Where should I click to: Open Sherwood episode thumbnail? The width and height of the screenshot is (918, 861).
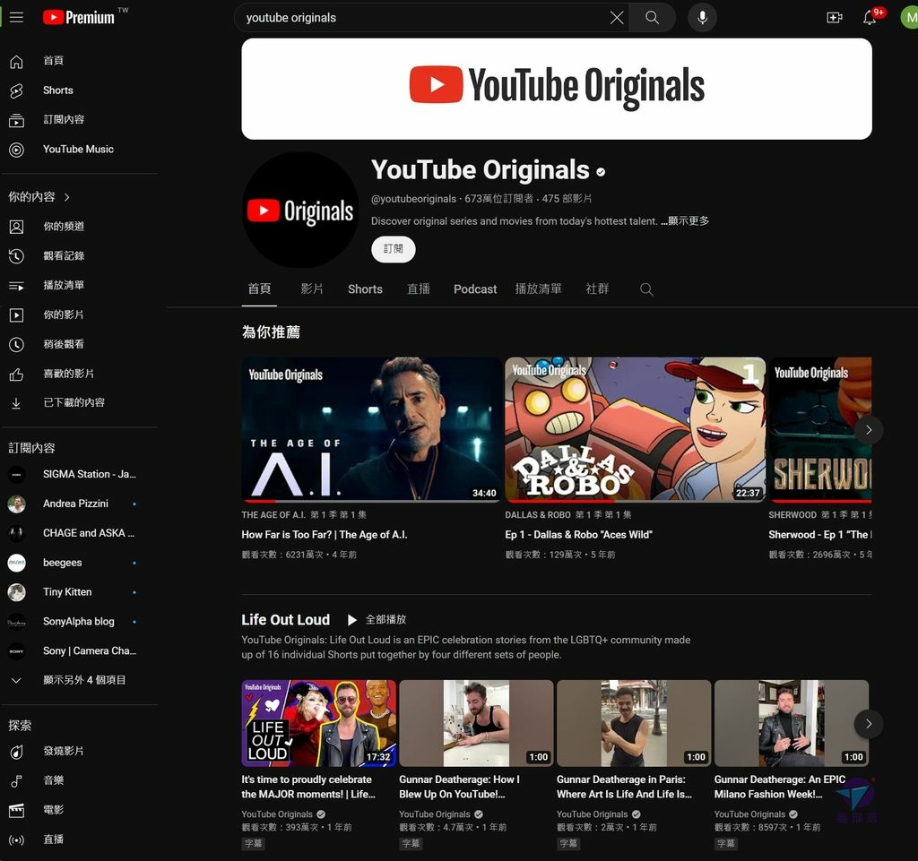point(820,430)
